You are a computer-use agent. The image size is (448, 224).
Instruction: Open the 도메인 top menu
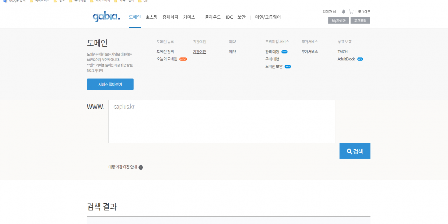click(135, 17)
